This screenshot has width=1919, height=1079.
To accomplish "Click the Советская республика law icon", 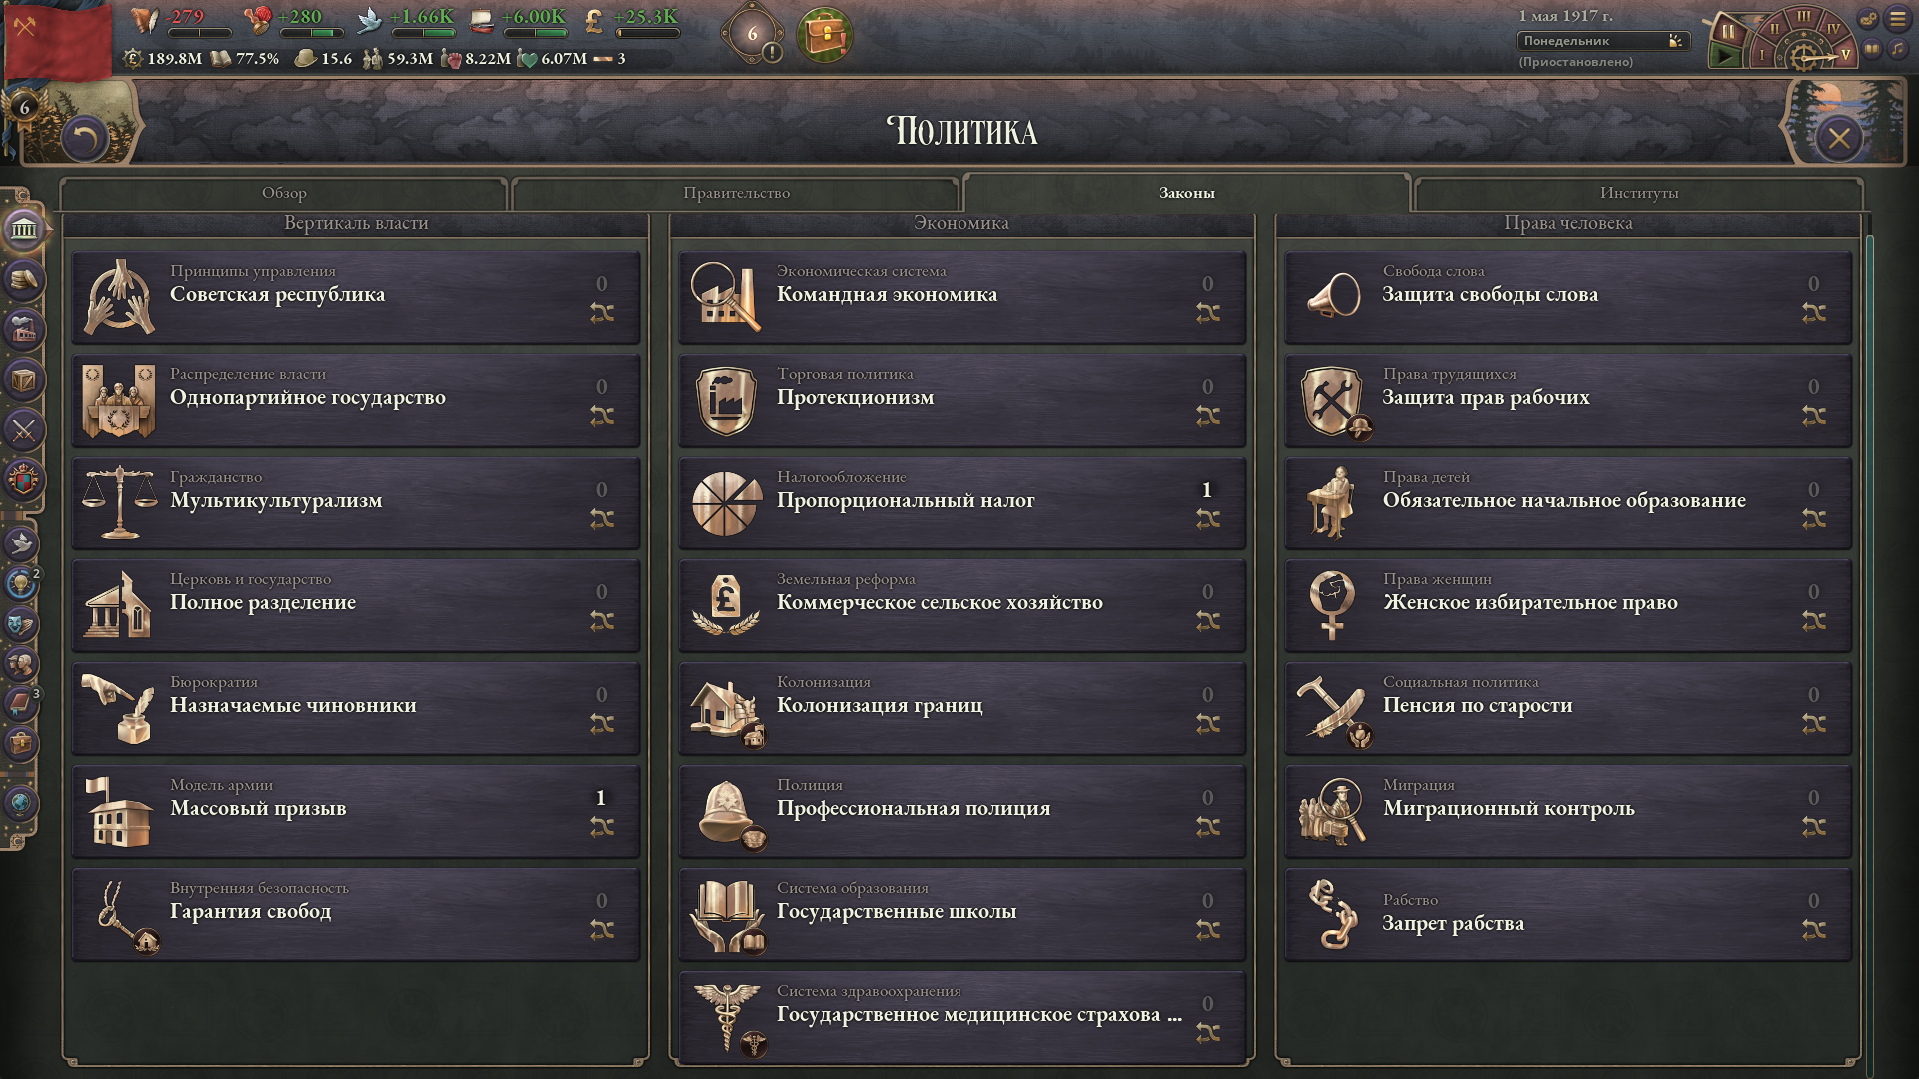I will pyautogui.click(x=120, y=297).
